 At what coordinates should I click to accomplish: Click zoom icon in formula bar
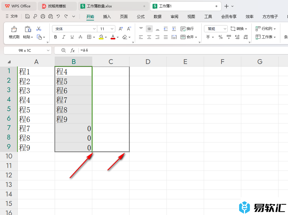[63, 50]
